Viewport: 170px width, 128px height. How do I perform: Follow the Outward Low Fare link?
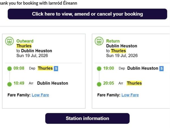[x=40, y=95]
